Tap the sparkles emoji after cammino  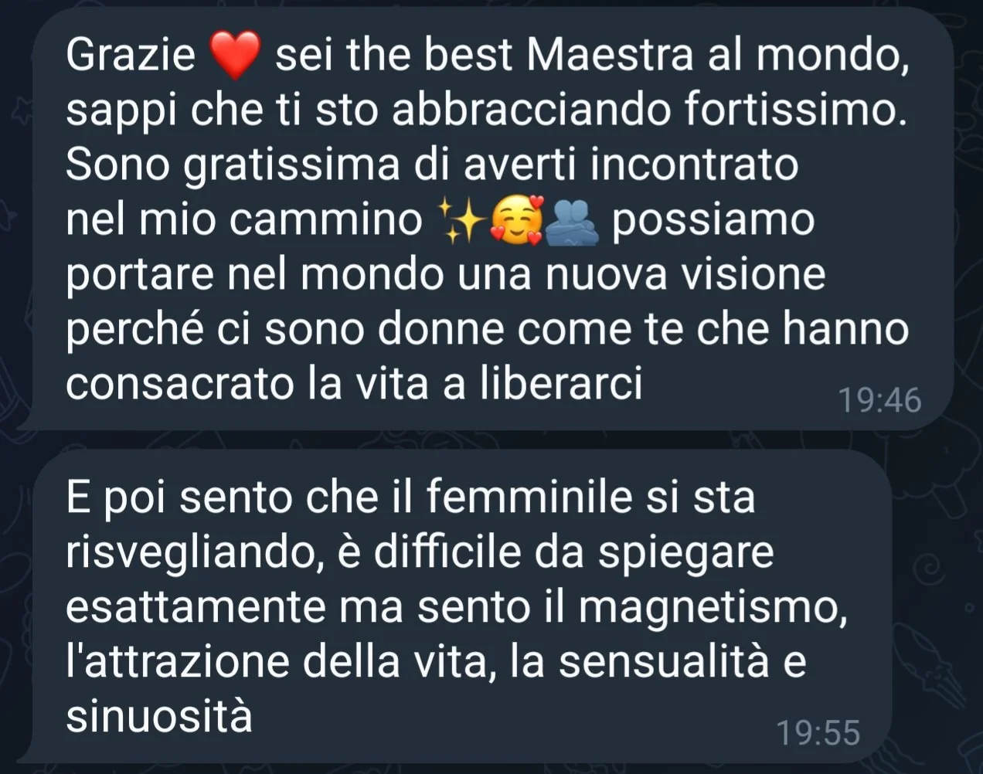[461, 221]
